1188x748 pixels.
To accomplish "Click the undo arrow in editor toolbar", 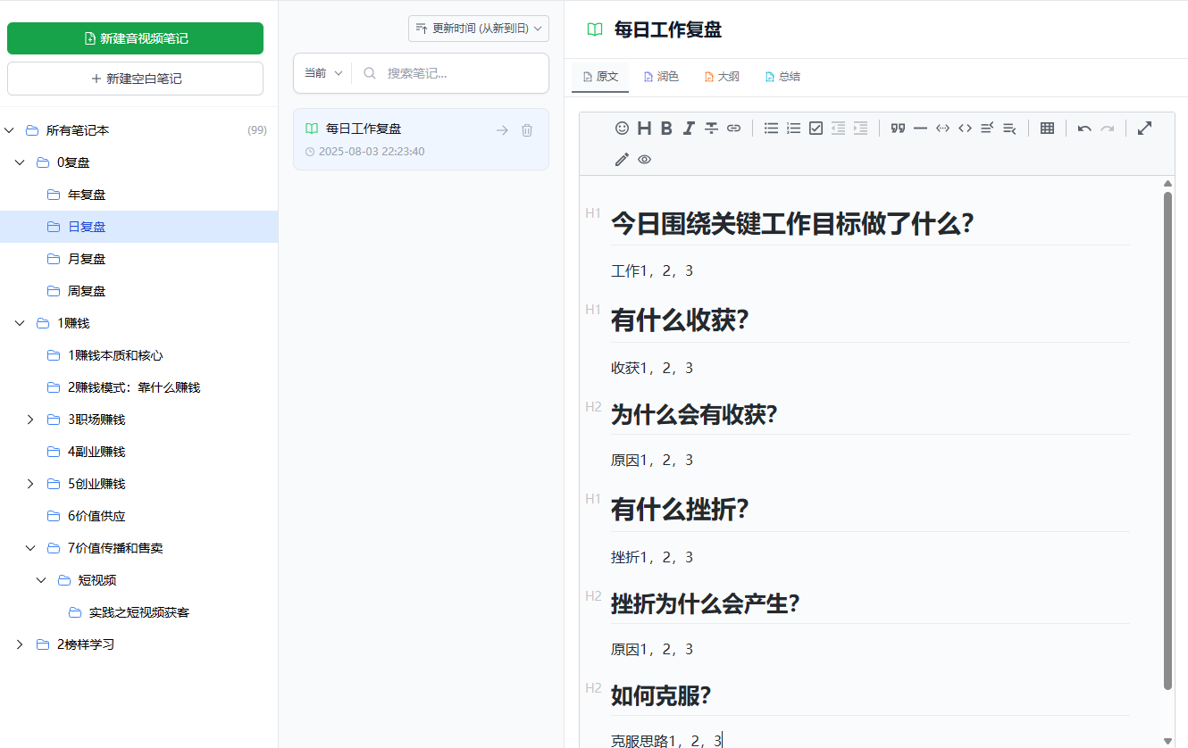I will (x=1084, y=129).
